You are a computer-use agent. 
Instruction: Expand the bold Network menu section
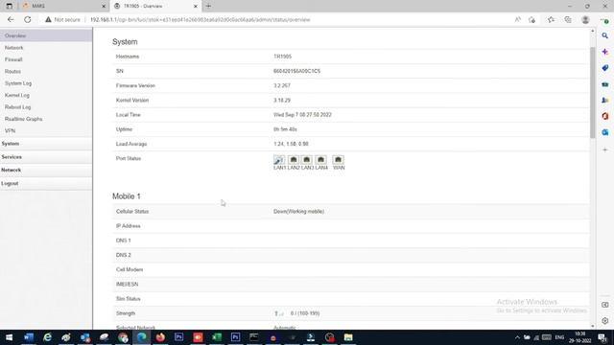[46, 171]
